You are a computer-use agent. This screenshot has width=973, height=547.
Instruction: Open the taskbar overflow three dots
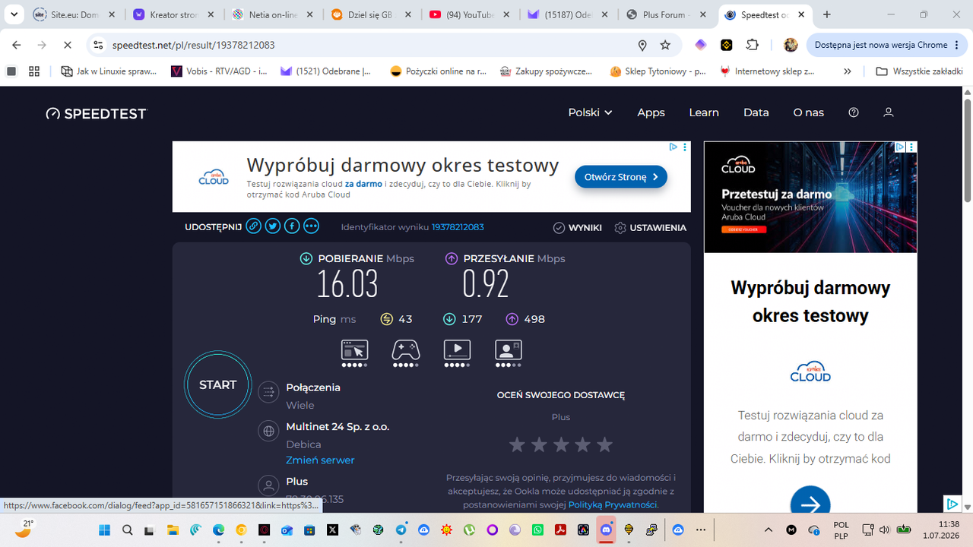tap(701, 530)
